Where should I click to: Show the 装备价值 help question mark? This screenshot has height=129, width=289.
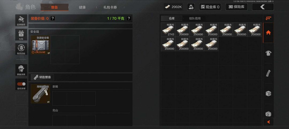pos(52,18)
